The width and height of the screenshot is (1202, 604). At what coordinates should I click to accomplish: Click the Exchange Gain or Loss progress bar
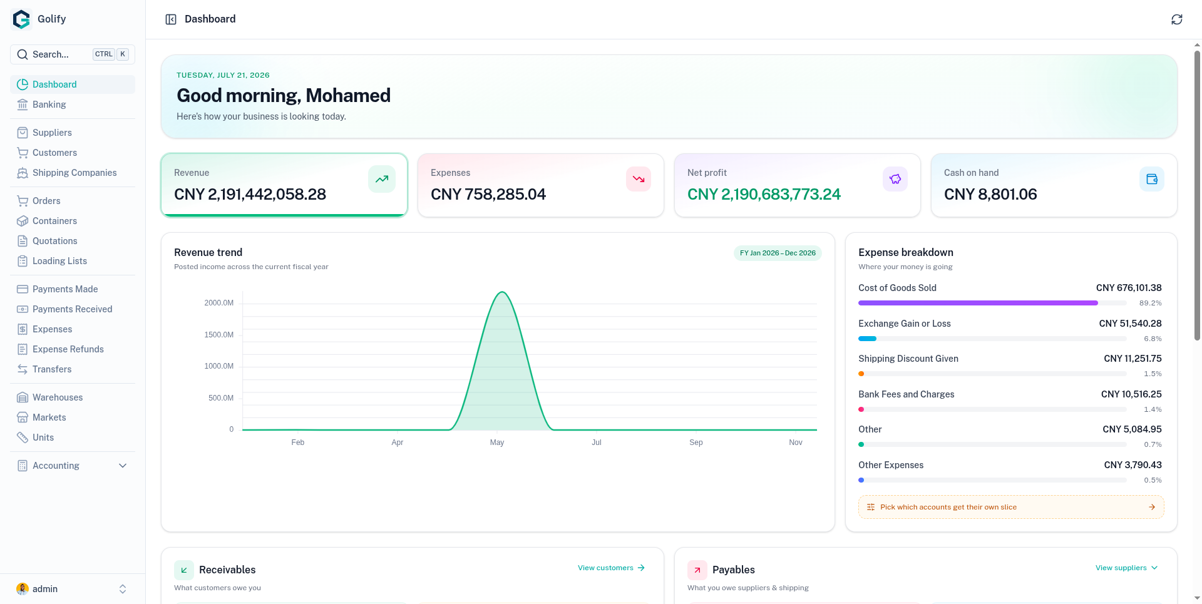click(x=992, y=339)
